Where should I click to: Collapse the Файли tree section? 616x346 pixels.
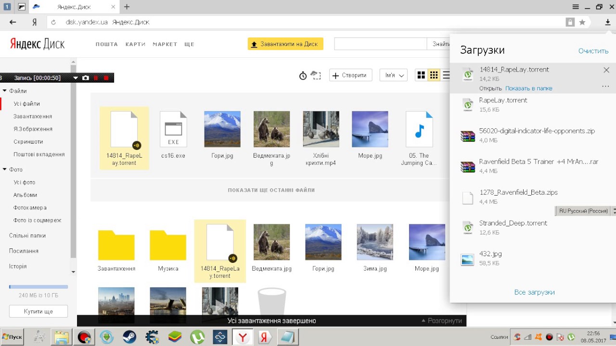pos(4,91)
